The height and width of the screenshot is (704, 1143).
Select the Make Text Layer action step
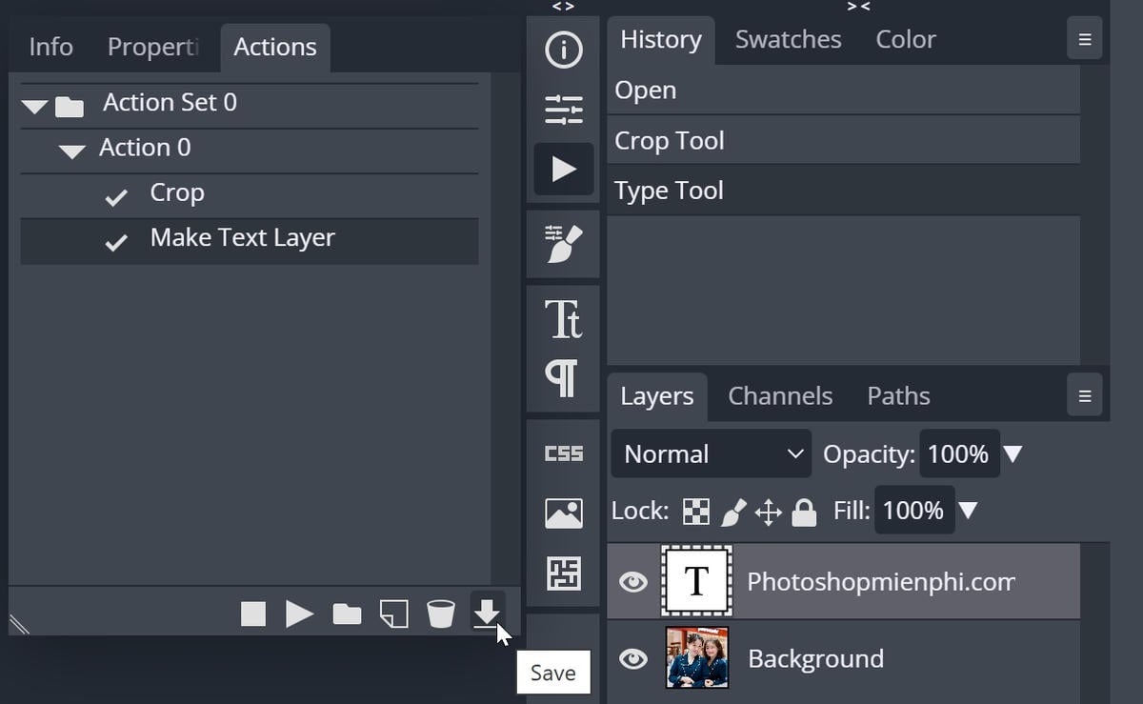250,241
